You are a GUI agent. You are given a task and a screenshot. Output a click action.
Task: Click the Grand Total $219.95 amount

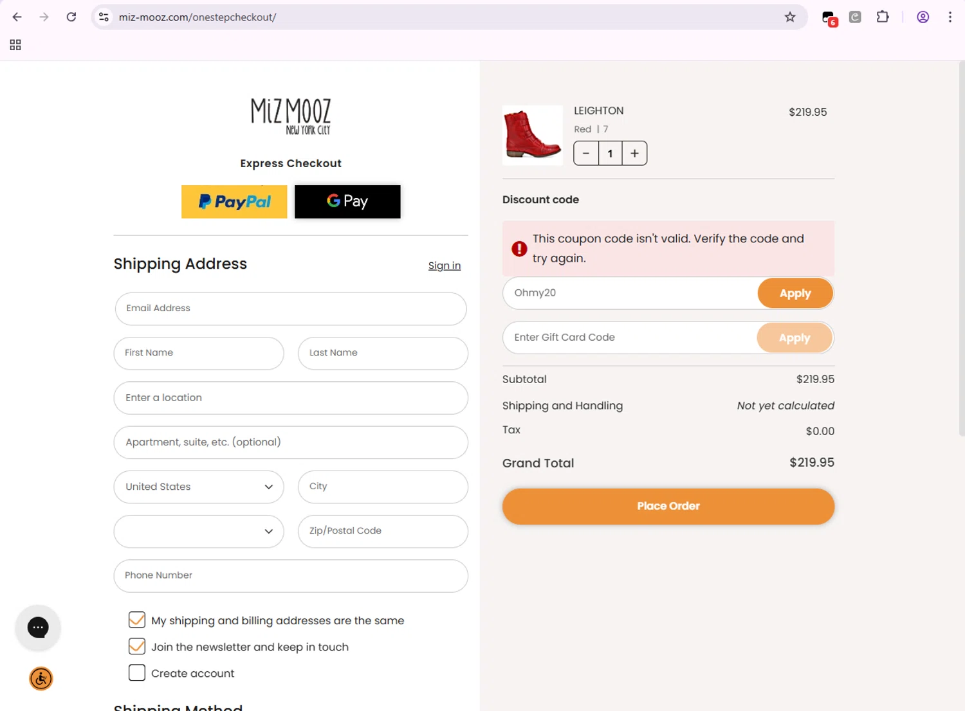(812, 462)
